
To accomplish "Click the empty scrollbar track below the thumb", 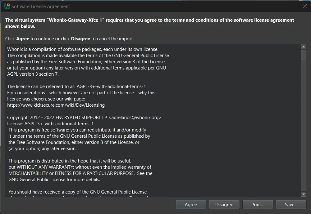I will [x=304, y=124].
